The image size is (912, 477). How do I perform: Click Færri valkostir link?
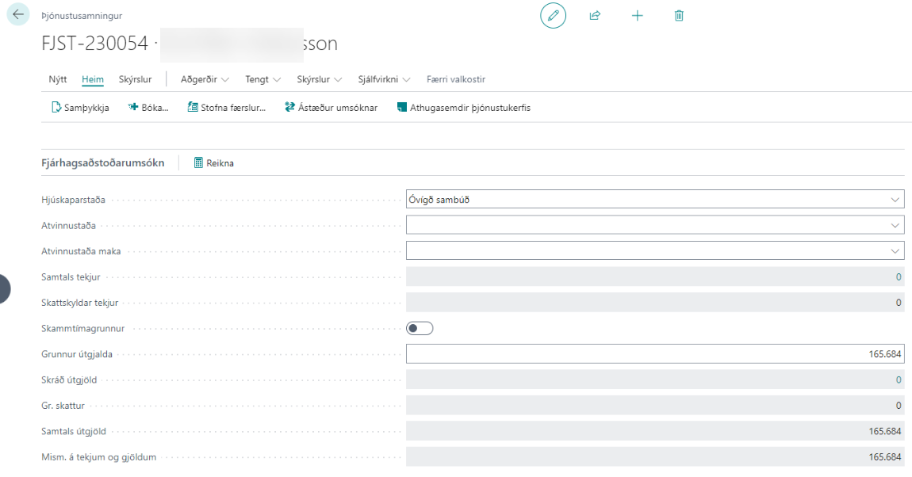pyautogui.click(x=455, y=79)
